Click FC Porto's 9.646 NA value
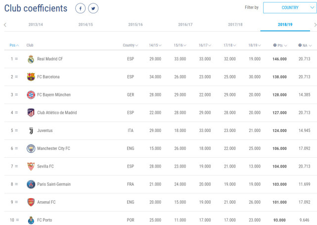 (305, 220)
